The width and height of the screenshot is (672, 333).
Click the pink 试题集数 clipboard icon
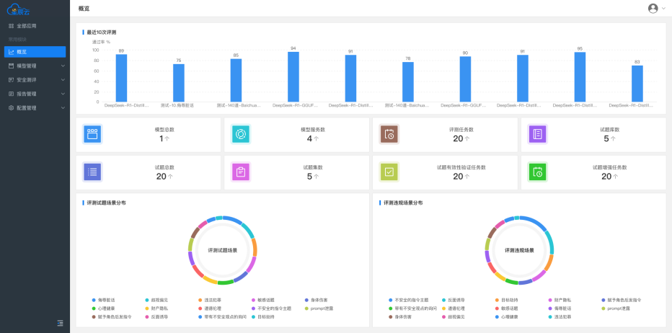[x=240, y=172]
